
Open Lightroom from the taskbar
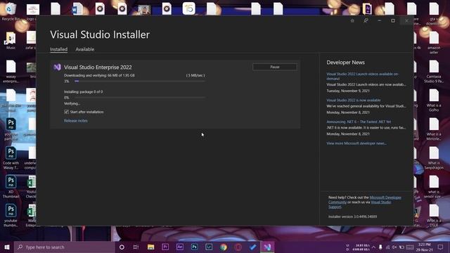click(x=209, y=247)
